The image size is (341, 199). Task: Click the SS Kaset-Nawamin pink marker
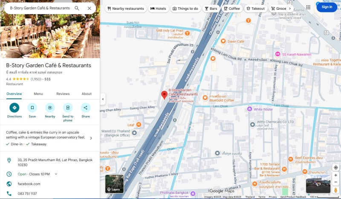tap(278, 54)
